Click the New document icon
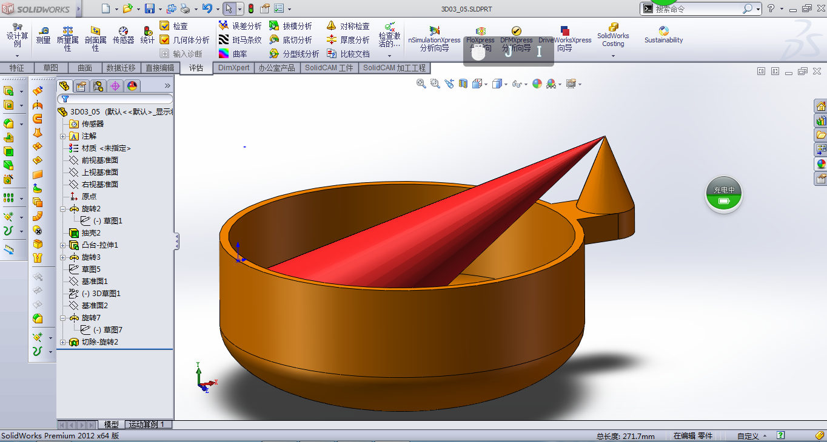Image resolution: width=827 pixels, height=442 pixels. 105,8
